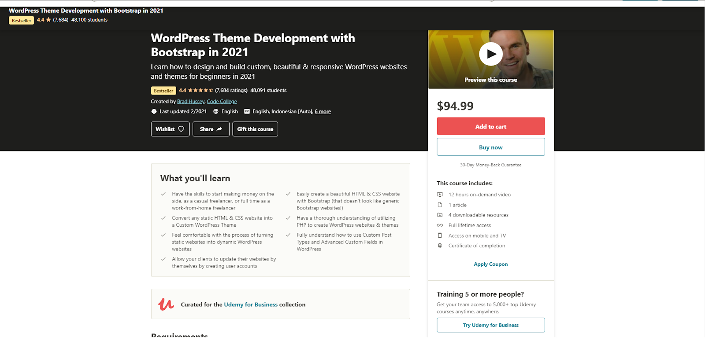Click the Udemy logo icon

coord(166,304)
